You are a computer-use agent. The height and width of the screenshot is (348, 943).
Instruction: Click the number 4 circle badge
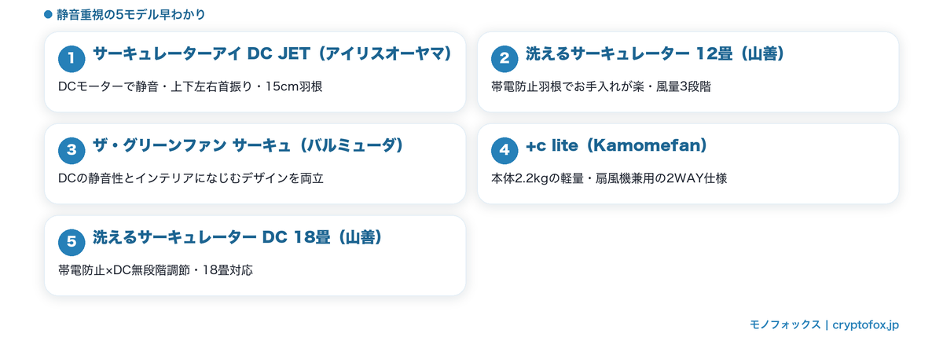tap(505, 149)
